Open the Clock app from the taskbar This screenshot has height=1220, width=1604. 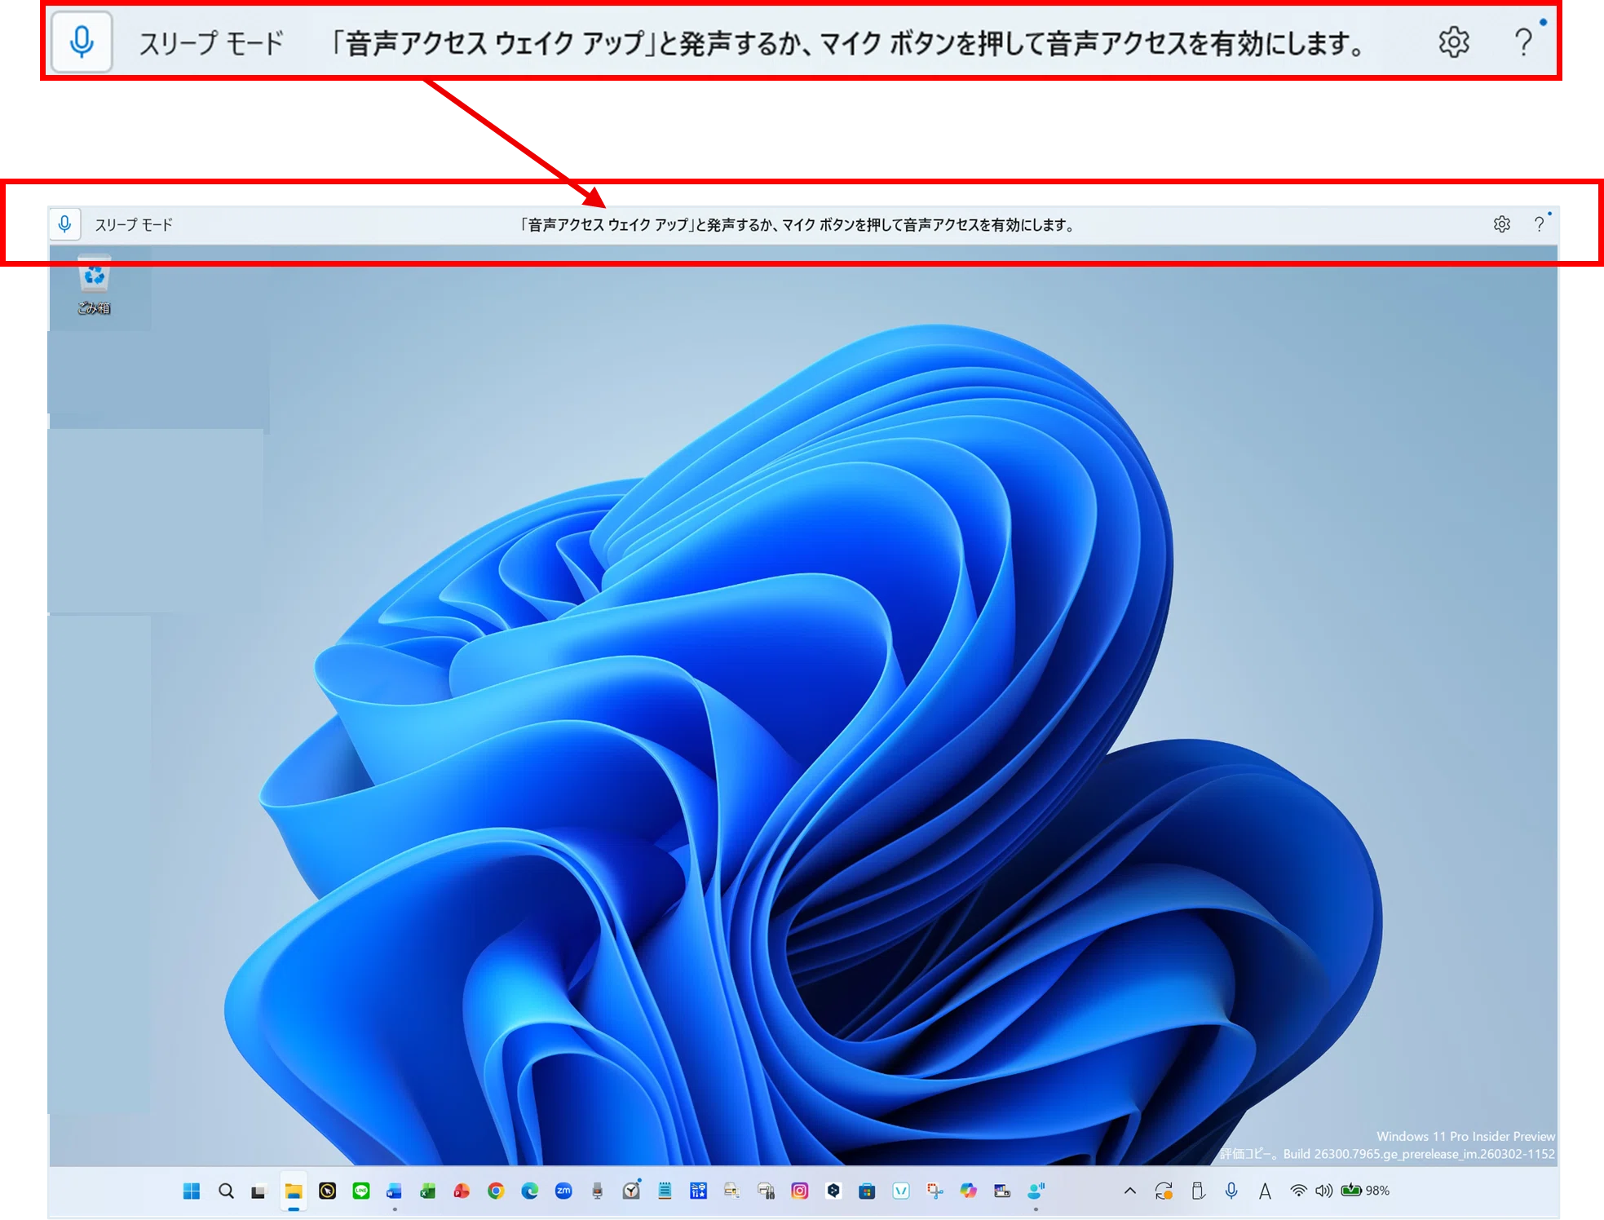[x=631, y=1191]
